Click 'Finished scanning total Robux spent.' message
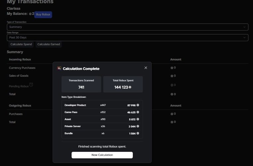 coord(102,146)
